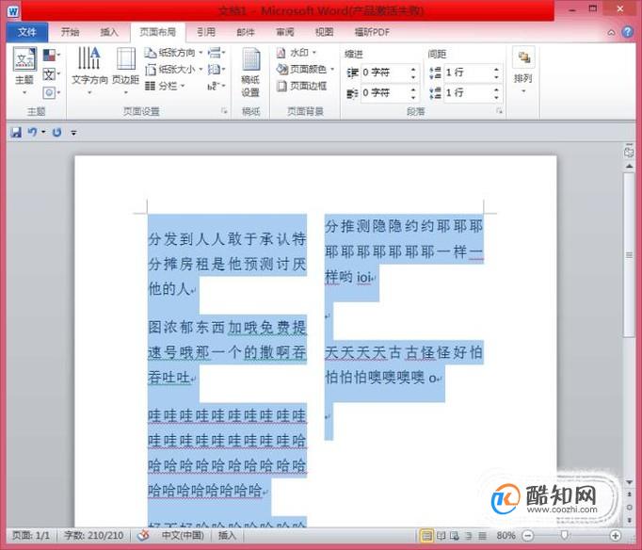The image size is (642, 550).
Task: Open theme colors dropdown
Action: coord(52,55)
